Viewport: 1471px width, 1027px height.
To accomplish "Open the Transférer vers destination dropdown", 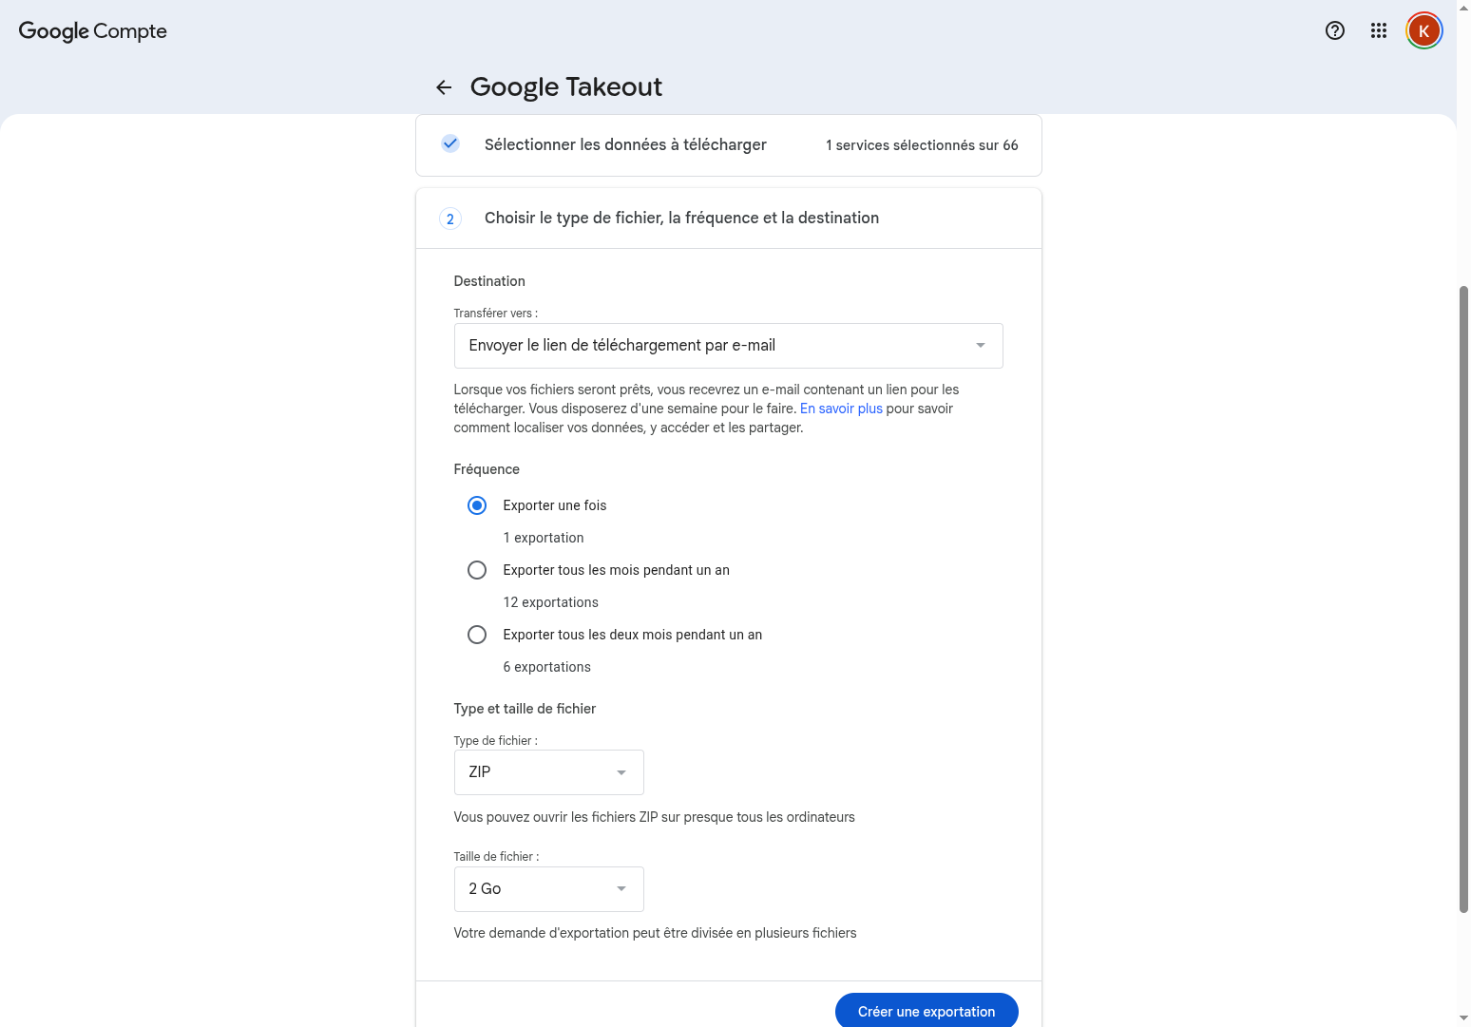I will point(728,346).
